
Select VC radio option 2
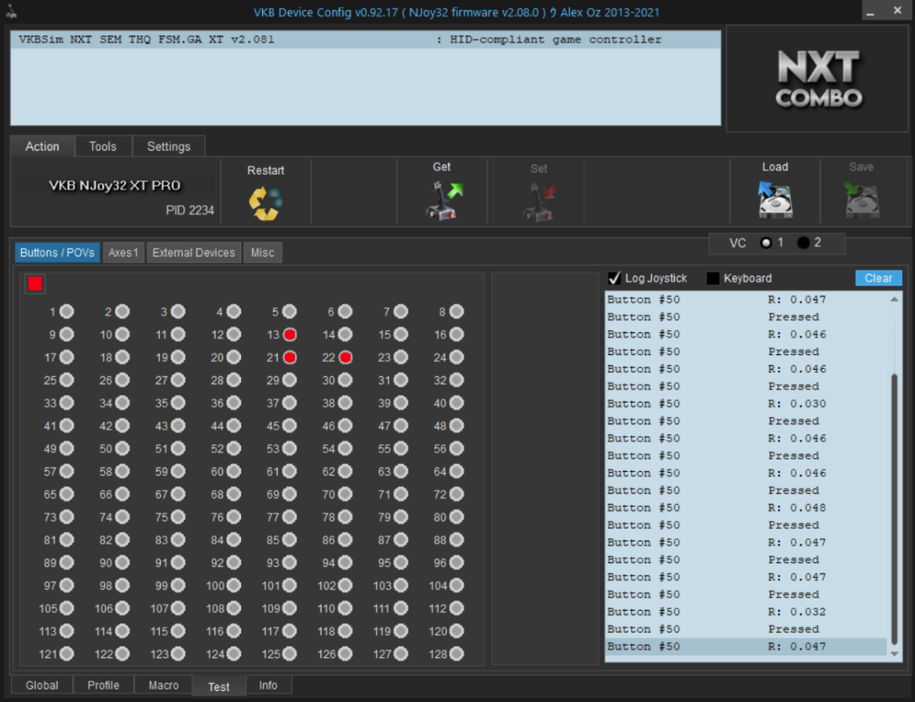[x=803, y=243]
